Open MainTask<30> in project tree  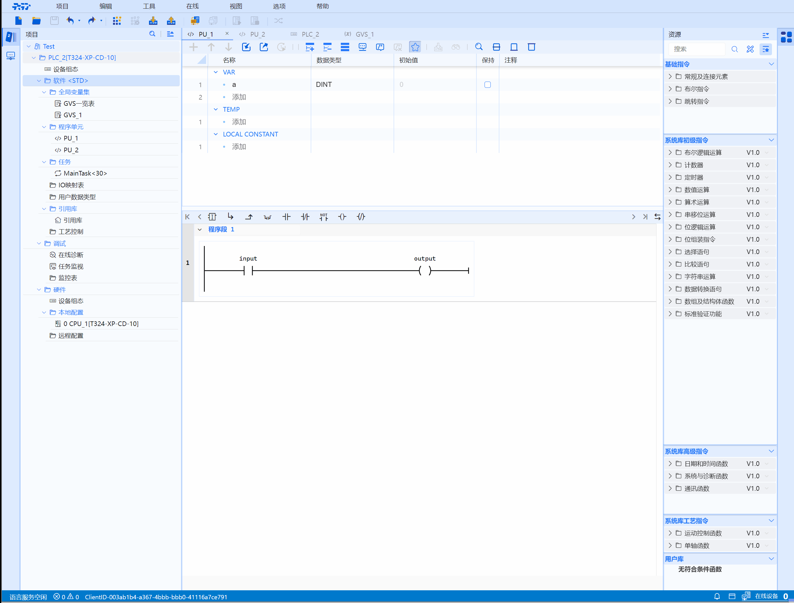pos(85,173)
